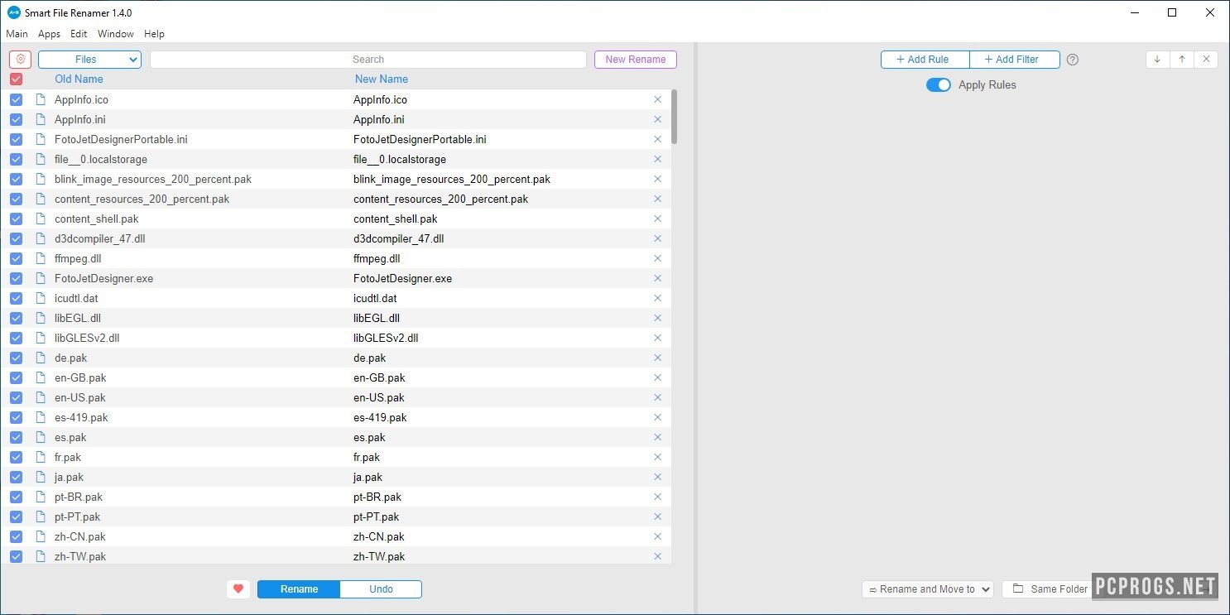Uncheck the d3dcompiler_47.dll checkbox
The image size is (1230, 615).
click(16, 238)
